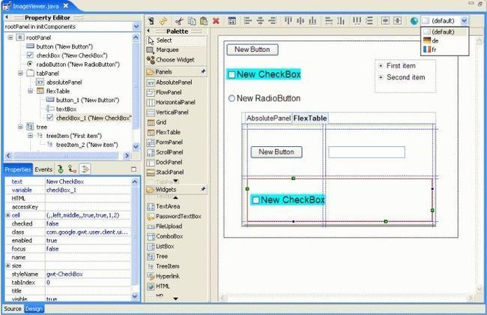This screenshot has width=487, height=315.
Task: Click the paste clipboard icon in toolbar
Action: [x=204, y=21]
